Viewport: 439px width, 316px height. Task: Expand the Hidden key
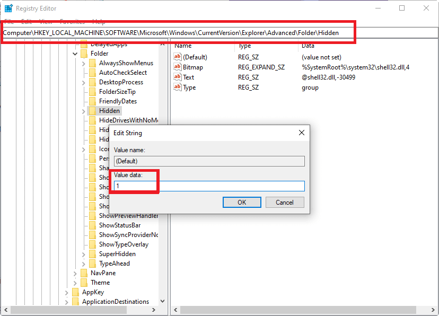click(x=83, y=111)
